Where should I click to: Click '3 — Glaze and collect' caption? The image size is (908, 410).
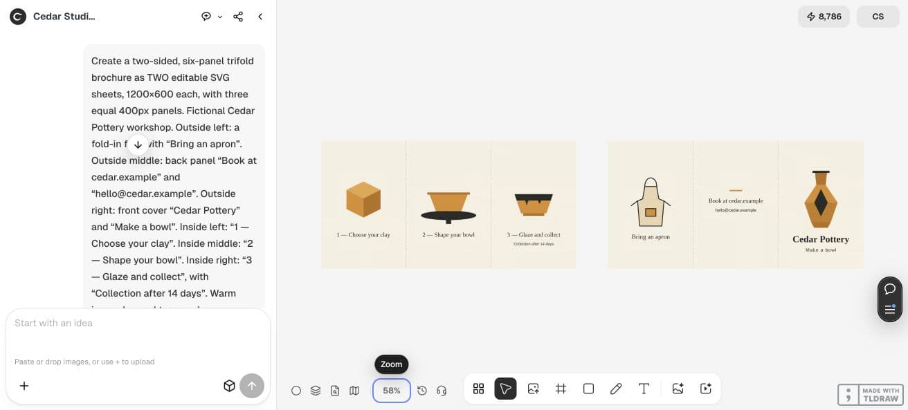(534, 235)
